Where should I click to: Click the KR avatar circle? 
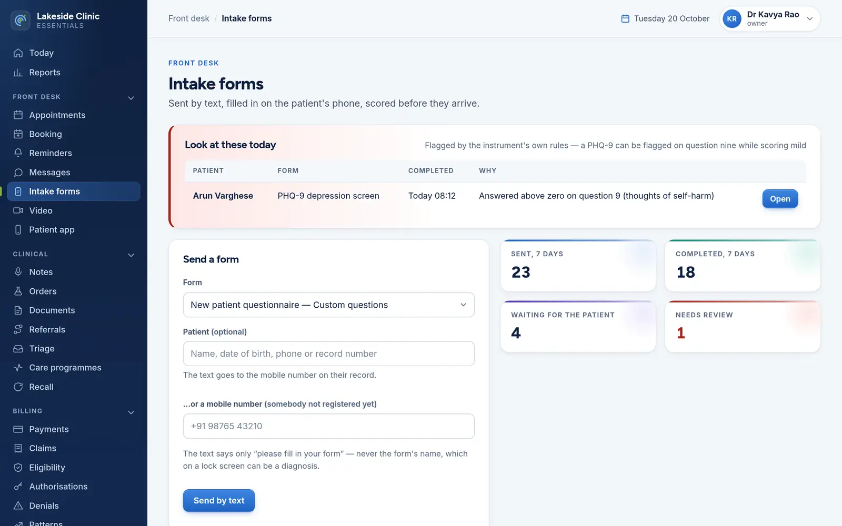[732, 19]
